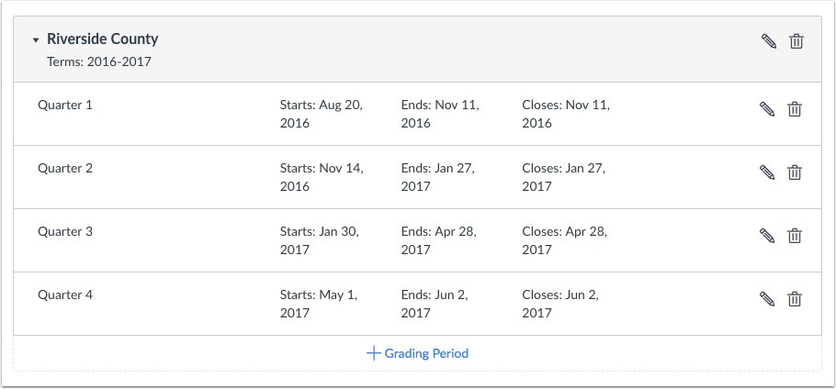Select the Quarter 4 row title

click(65, 295)
